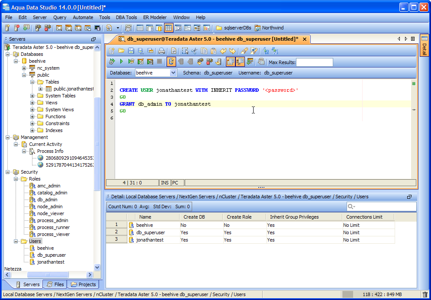
Task: Click the Execute (green play) toolbar icon
Action: tap(122, 62)
